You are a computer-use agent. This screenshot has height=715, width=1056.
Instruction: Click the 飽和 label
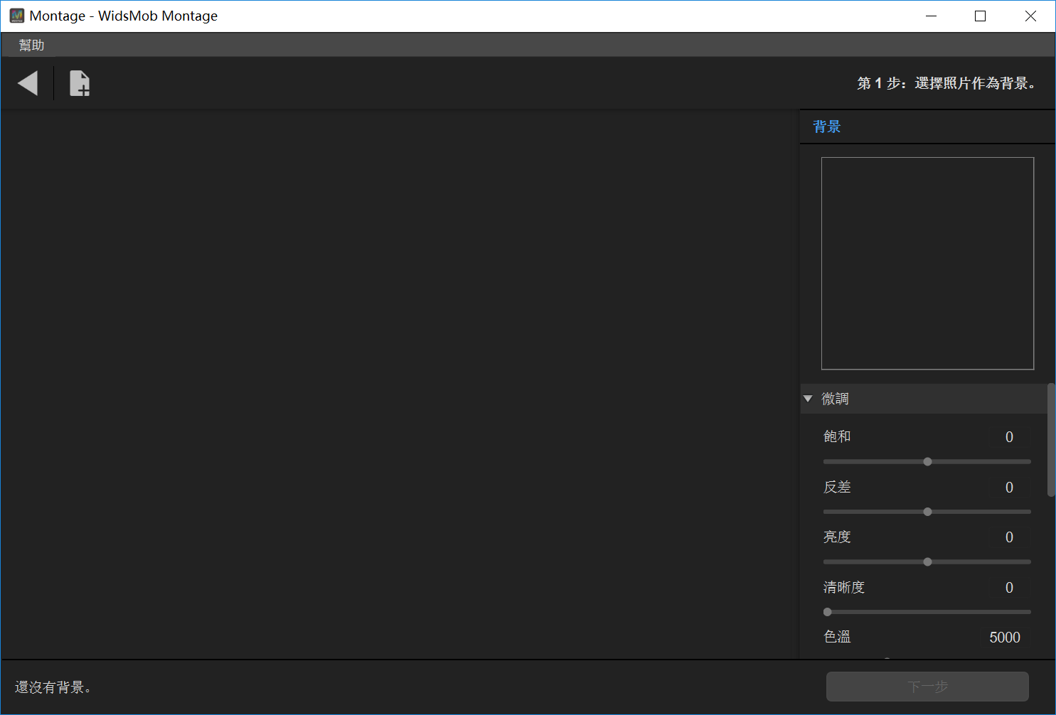(x=837, y=436)
